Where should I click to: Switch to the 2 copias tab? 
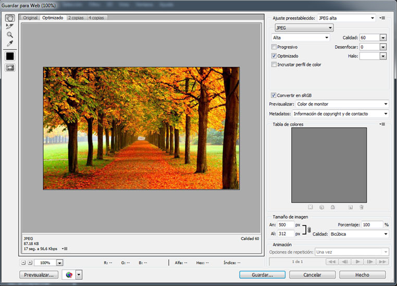click(x=76, y=18)
